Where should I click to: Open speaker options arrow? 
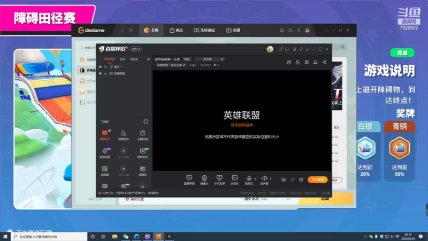pos(271,179)
